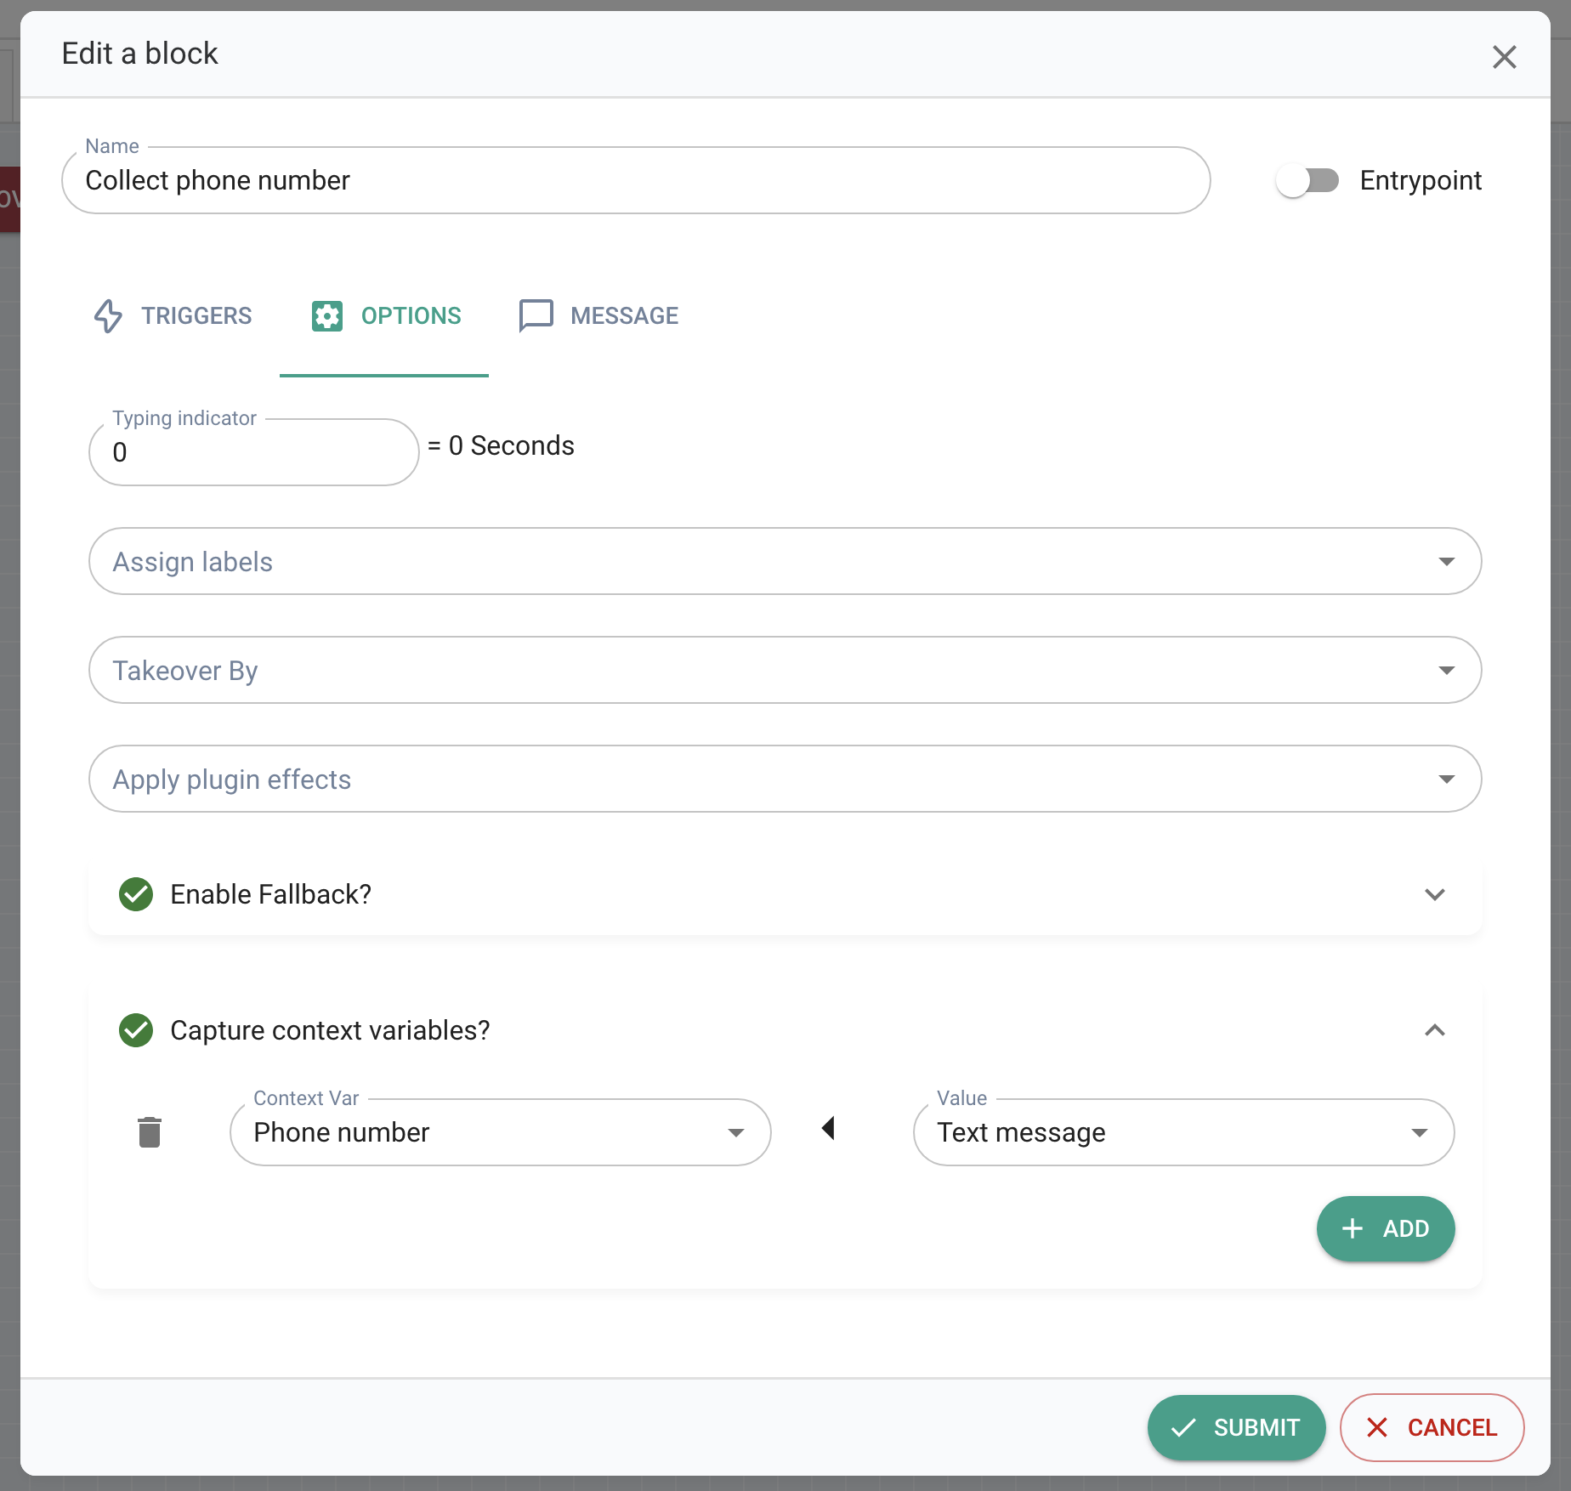Expand the Enable Fallback section chevron
The width and height of the screenshot is (1571, 1491).
tap(1435, 894)
